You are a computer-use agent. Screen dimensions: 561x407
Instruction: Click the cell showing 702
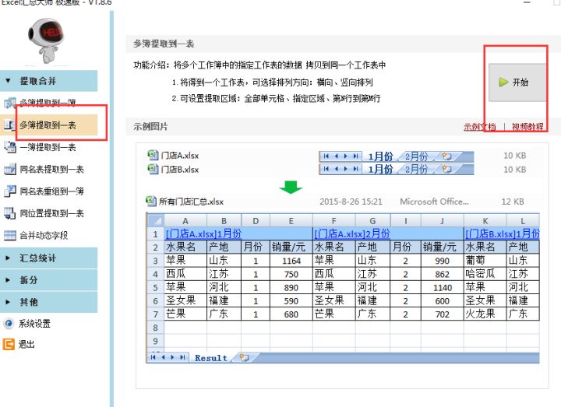point(443,314)
